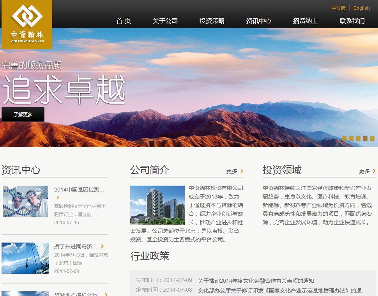Select the fifth banner slide indicator

(372, 138)
